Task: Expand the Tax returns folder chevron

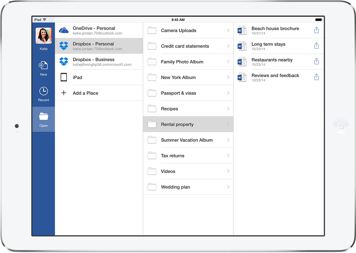Action: 228,156
